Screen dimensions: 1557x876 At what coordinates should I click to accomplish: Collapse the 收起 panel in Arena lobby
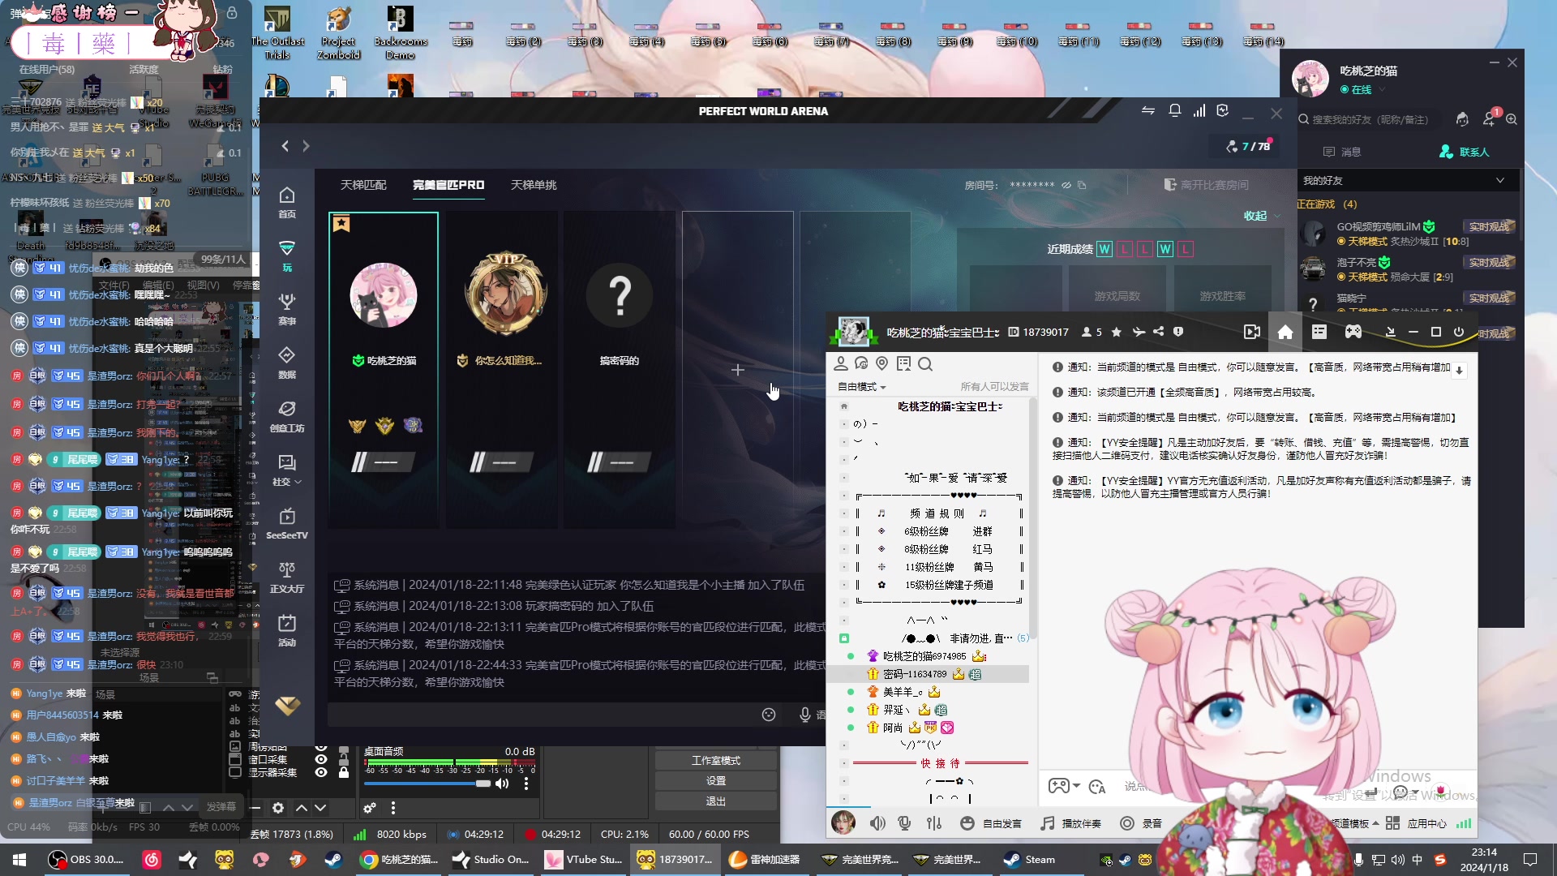pyautogui.click(x=1262, y=216)
